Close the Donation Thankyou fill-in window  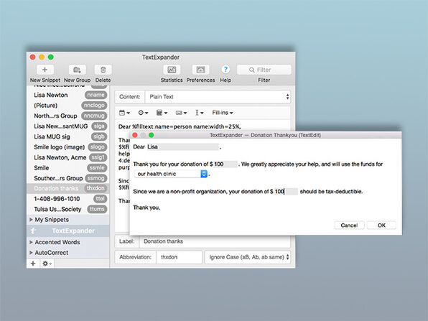coord(135,135)
